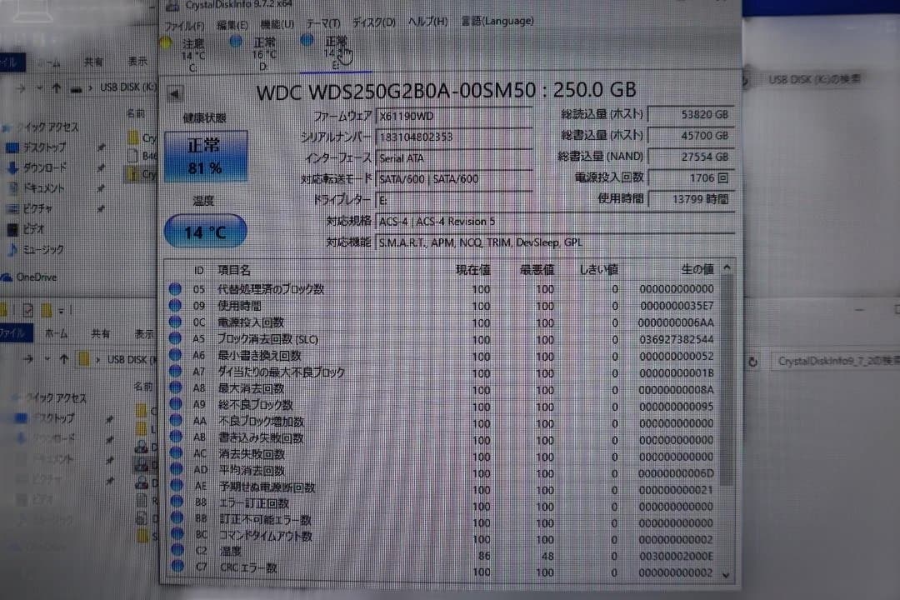Open the ファイル(F) menu in CrystalDiskInfo

point(184,26)
